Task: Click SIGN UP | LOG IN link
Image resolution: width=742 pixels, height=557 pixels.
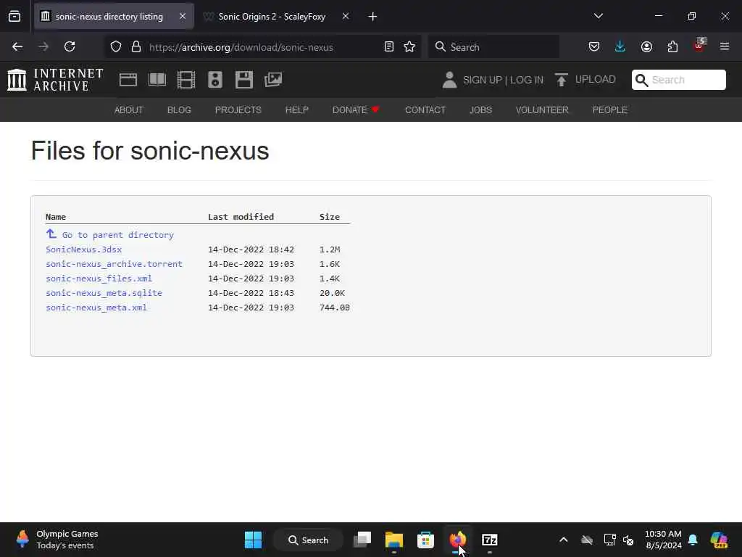Action: tap(503, 80)
